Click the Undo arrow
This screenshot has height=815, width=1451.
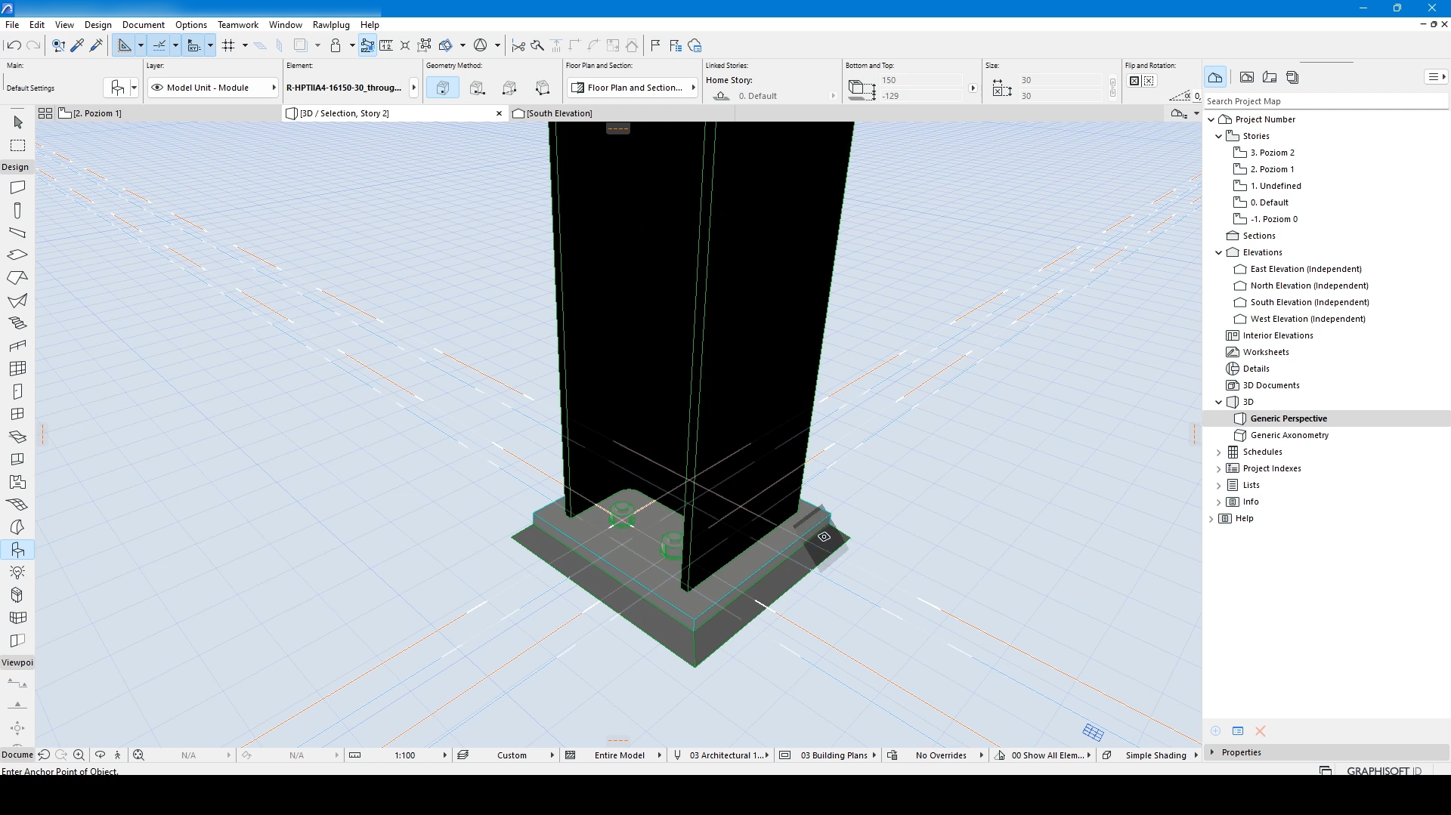pyautogui.click(x=14, y=45)
